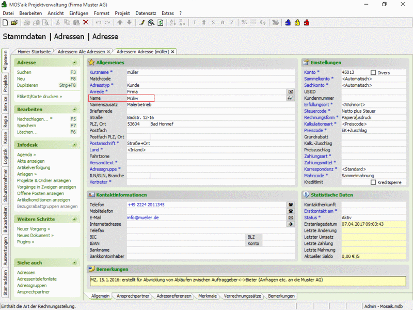The width and height of the screenshot is (413, 310).
Task: Expand the Anlagen submenu link
Action: (27, 174)
